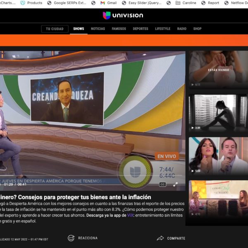Open the NOTICIAS menu item

tap(98, 29)
